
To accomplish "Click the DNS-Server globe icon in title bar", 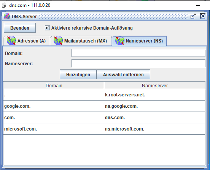I will [7, 16].
